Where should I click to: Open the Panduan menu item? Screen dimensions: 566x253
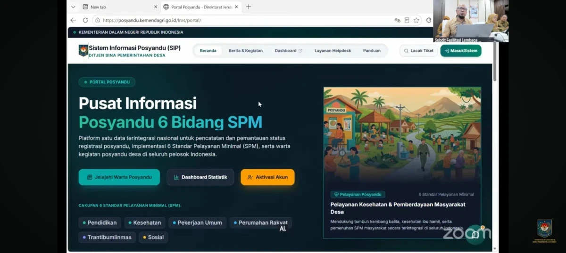pos(372,51)
